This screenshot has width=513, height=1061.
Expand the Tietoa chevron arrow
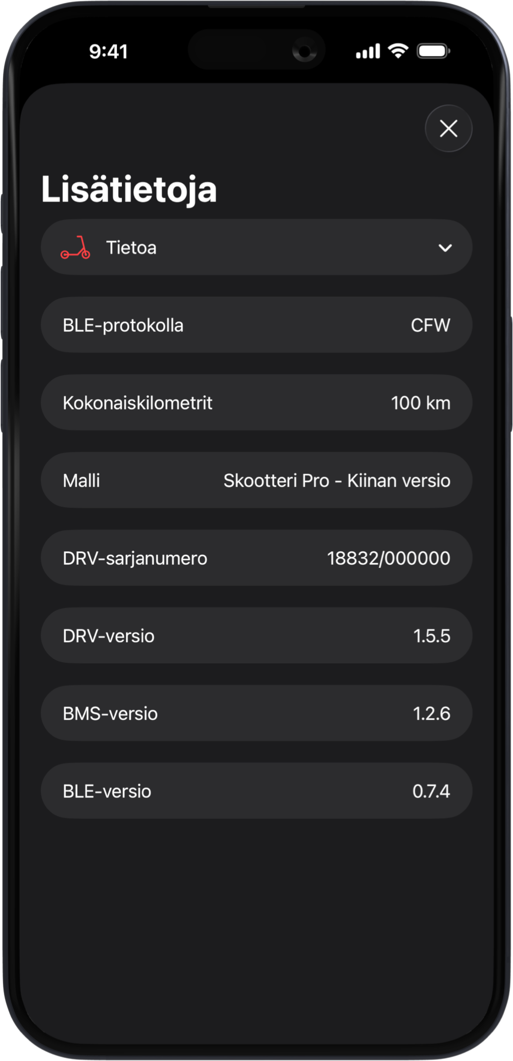pyautogui.click(x=445, y=248)
